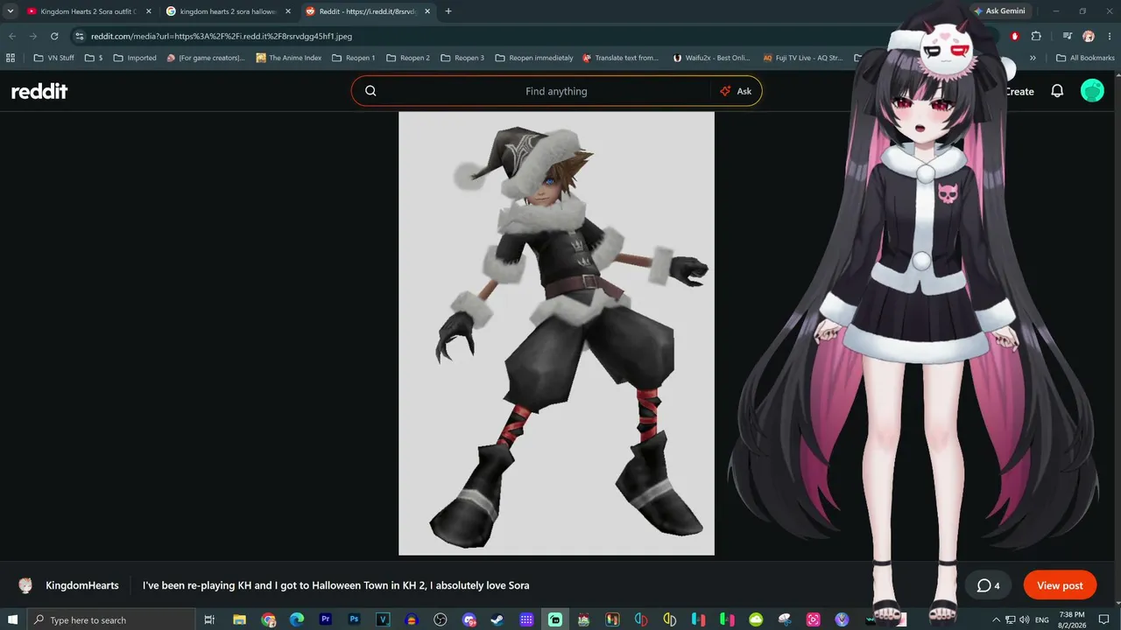This screenshot has width=1121, height=630.
Task: Open the Reopen 3 bookmark folder
Action: click(462, 58)
